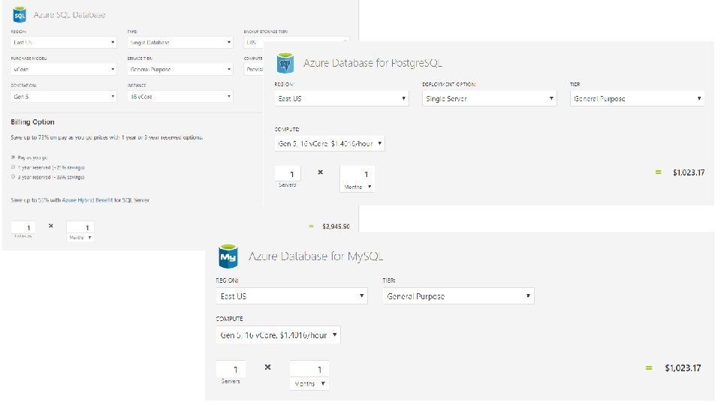Open the PostgreSQL Region dropdown showing East US
The width and height of the screenshot is (721, 405).
click(342, 98)
